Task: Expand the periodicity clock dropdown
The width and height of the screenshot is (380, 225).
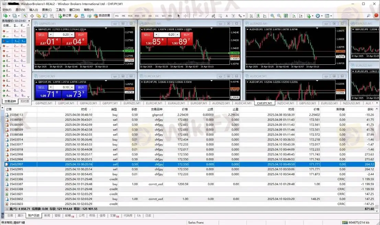Action: [x=321, y=16]
